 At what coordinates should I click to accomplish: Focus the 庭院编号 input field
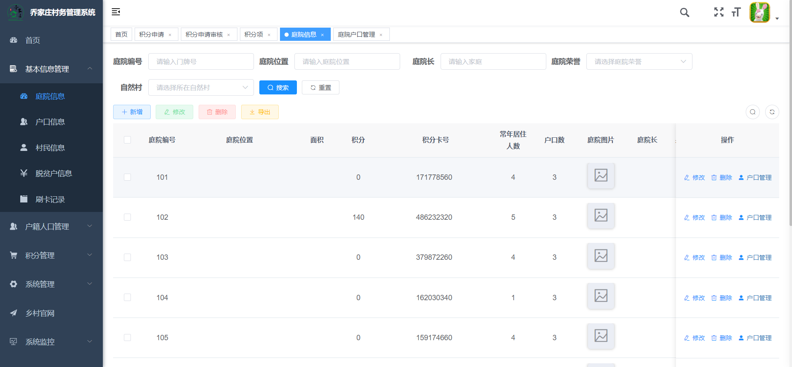[x=201, y=61]
